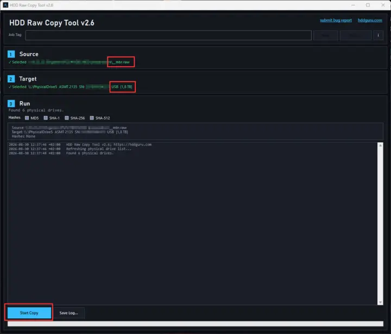Click the info 'i' button beside Job Tag
This screenshot has height=334, width=391.
[x=378, y=35]
